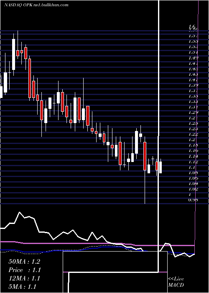Click the 1.6 top price axis label

point(192,27)
